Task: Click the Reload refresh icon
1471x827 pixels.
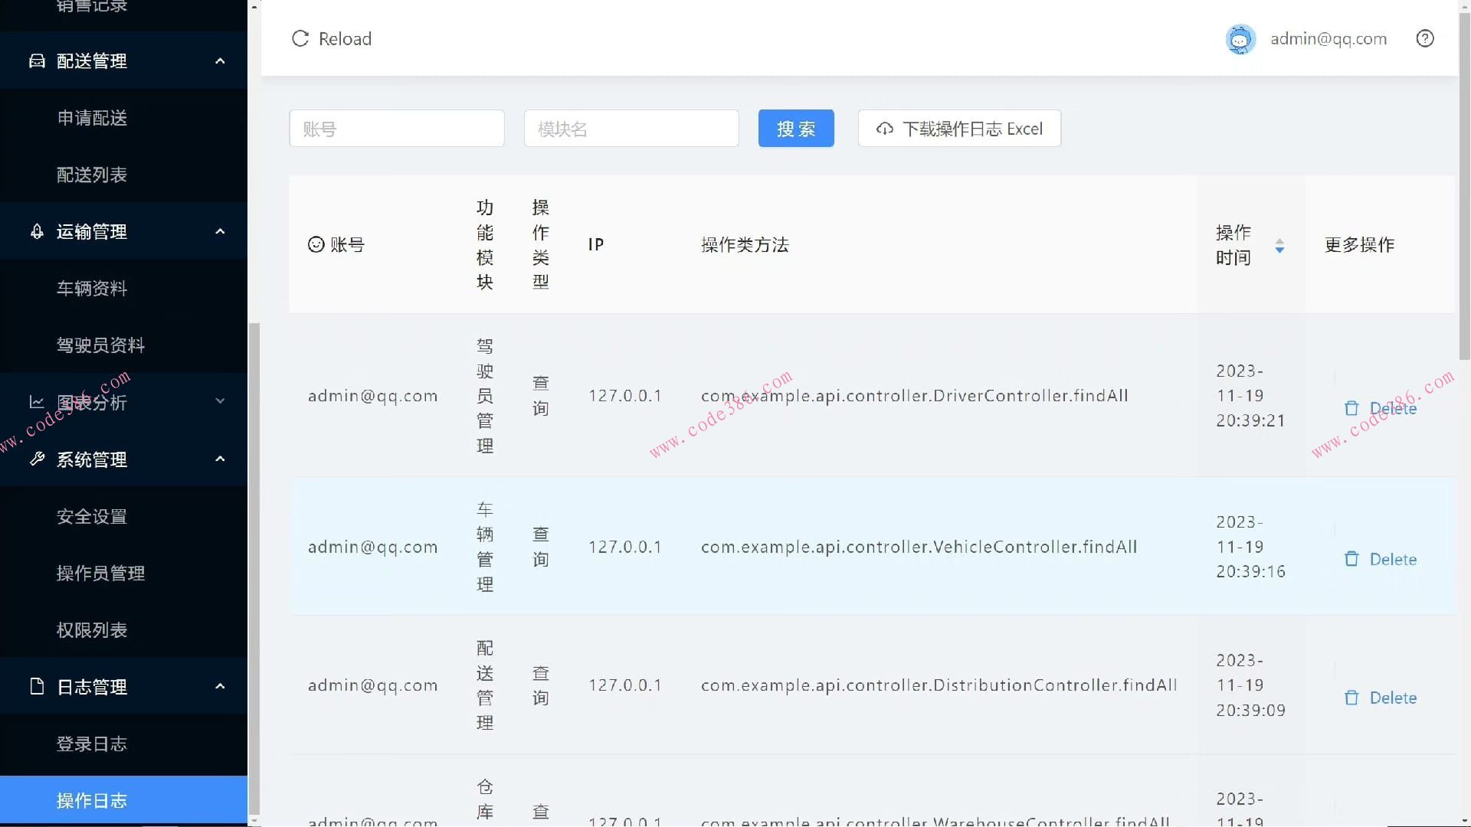Action: pos(300,39)
